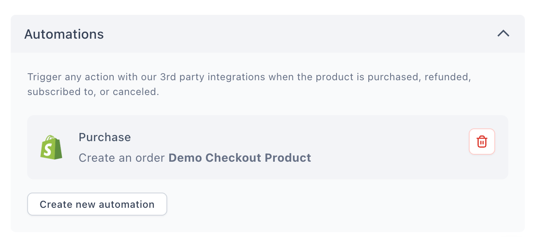Screen dimensions: 538x237
Task: Click empty area of Purchase card
Action: point(391,147)
